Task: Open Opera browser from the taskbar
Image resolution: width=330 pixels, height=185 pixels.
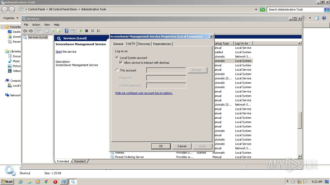Action: pyautogui.click(x=55, y=182)
